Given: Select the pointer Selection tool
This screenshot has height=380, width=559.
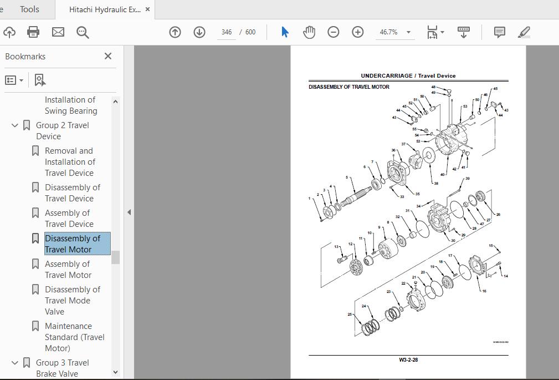Looking at the screenshot, I should coord(284,32).
